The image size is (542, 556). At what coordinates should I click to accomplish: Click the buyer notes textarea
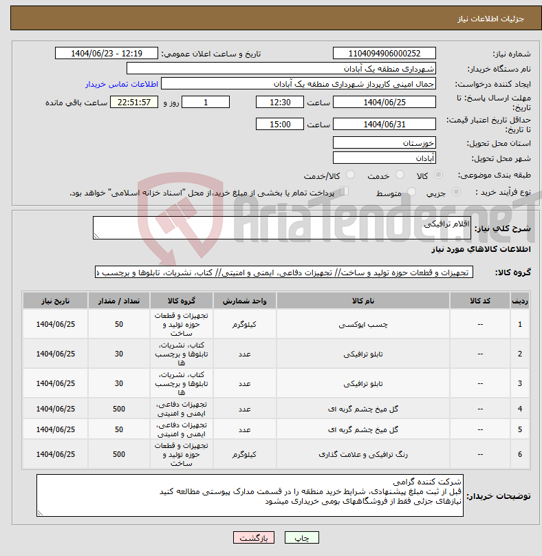250,495
